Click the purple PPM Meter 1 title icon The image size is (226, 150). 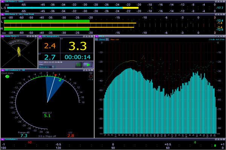coord(2,14)
